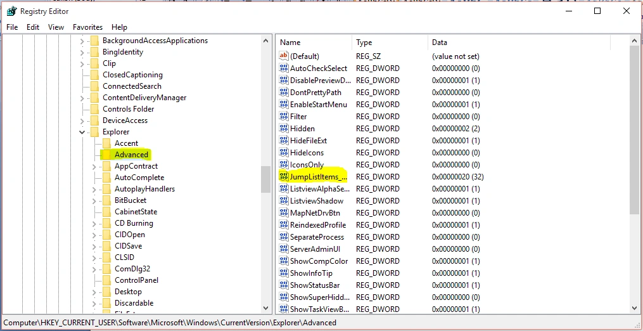This screenshot has width=643, height=331.
Task: Select the Controls Folder key
Action: [x=129, y=109]
